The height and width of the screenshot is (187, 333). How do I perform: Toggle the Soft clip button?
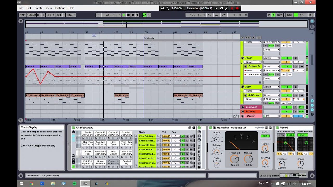265,136
